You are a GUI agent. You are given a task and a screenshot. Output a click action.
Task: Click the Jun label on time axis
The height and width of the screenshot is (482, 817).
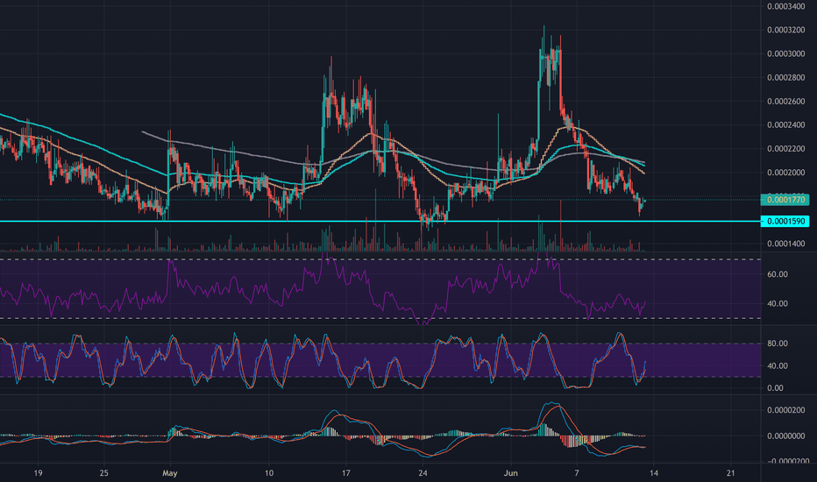[511, 473]
